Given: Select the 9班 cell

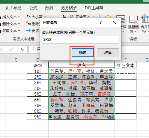Looking at the screenshot, I should 37,117.
